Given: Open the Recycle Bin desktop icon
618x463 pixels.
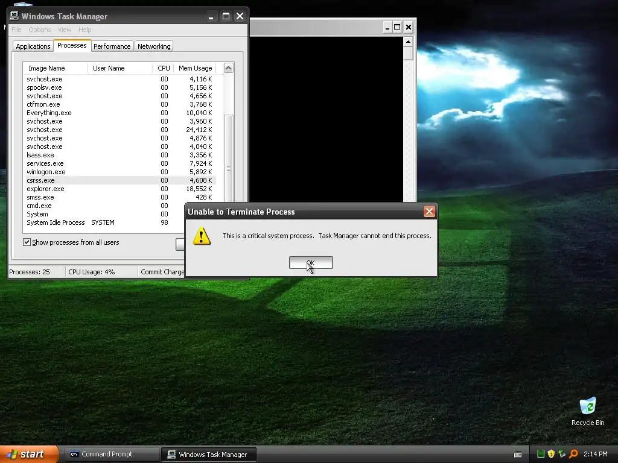Looking at the screenshot, I should click(588, 412).
